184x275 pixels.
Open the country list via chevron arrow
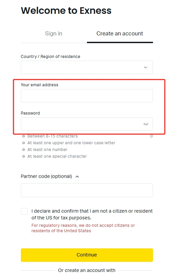145,67
